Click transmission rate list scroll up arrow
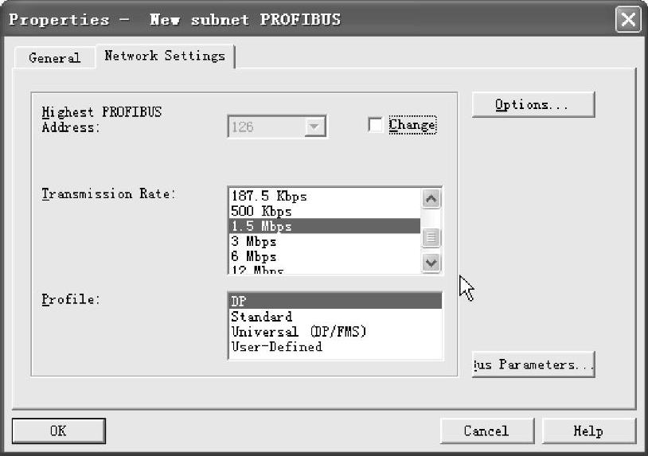This screenshot has width=648, height=456. tap(431, 199)
